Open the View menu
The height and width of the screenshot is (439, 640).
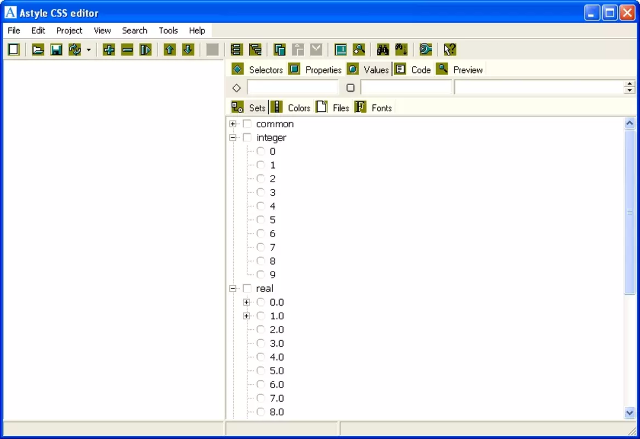pos(102,31)
